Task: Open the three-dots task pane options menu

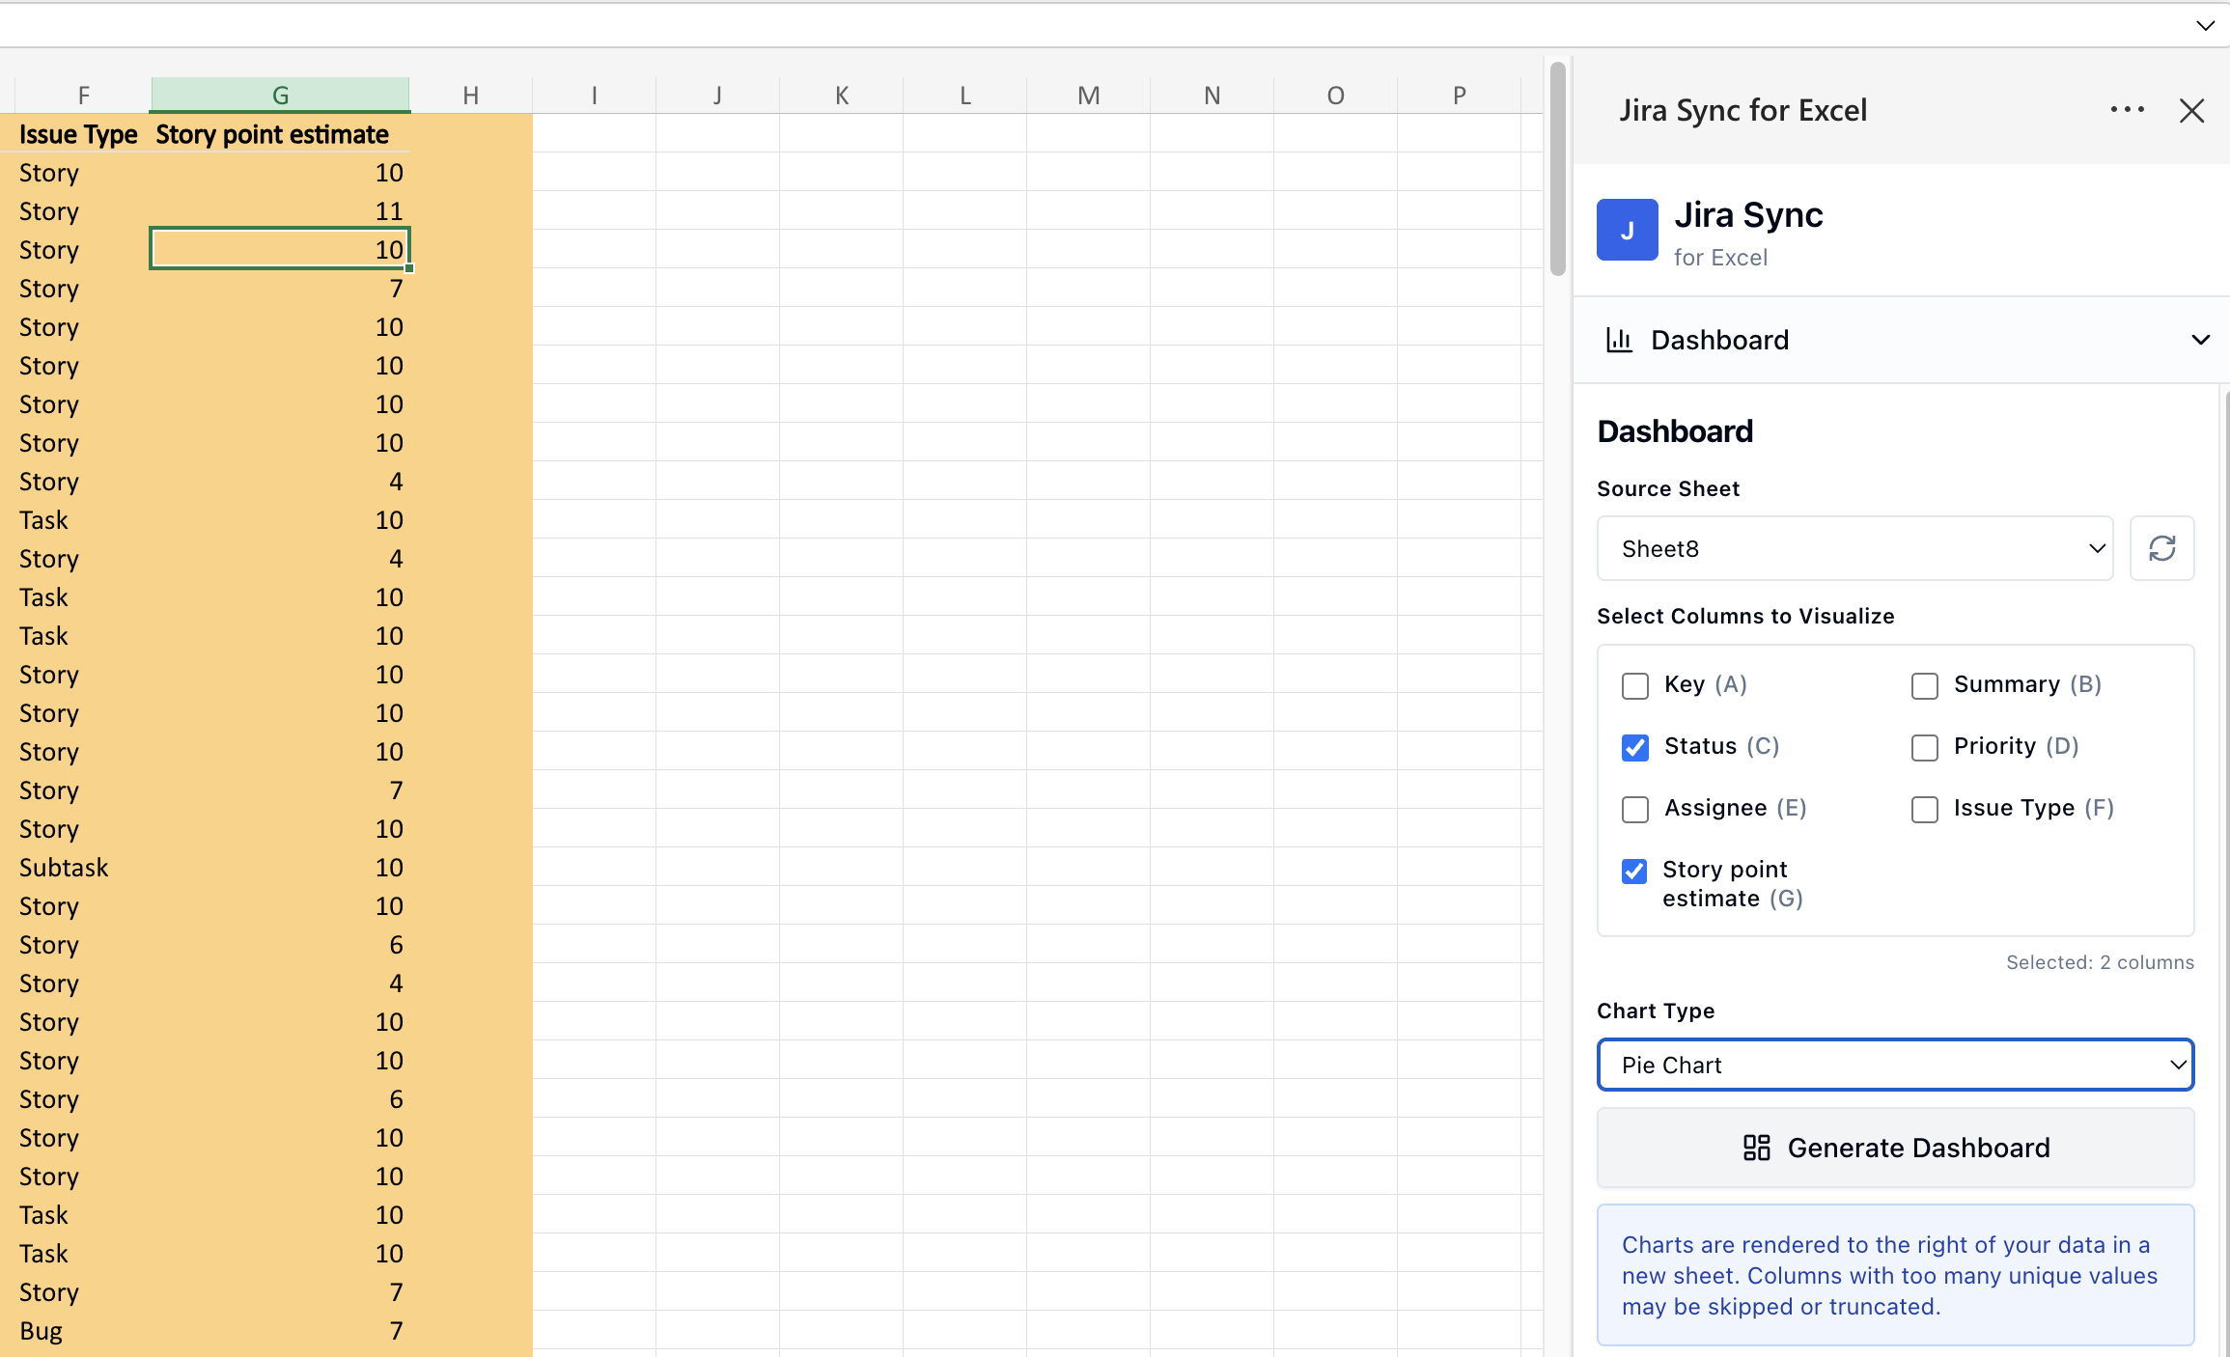Action: coord(2127,110)
